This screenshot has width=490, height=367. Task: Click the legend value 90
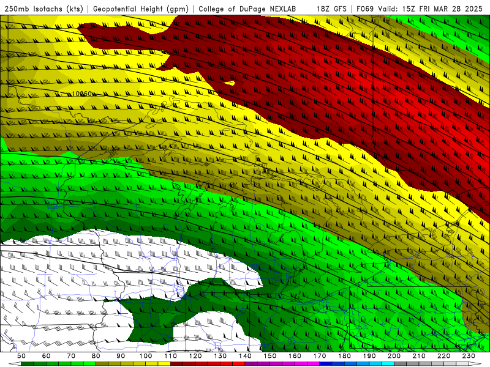(121, 356)
